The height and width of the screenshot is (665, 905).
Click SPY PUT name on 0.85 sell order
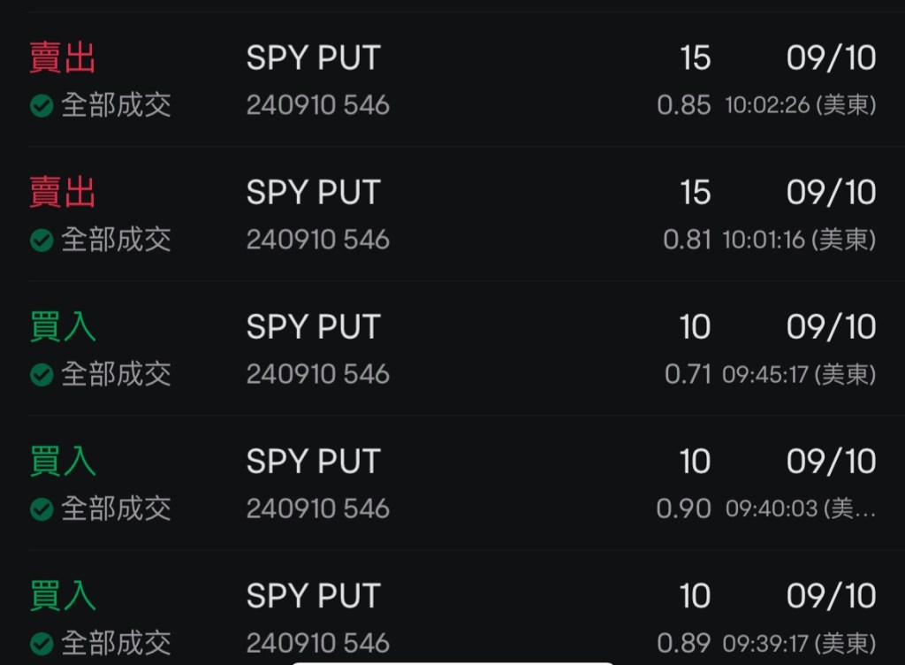click(x=313, y=58)
